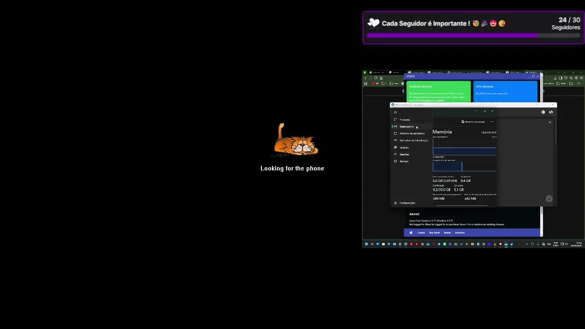Open Aplicativos de inicialização section
The image size is (585, 329).
pos(411,140)
